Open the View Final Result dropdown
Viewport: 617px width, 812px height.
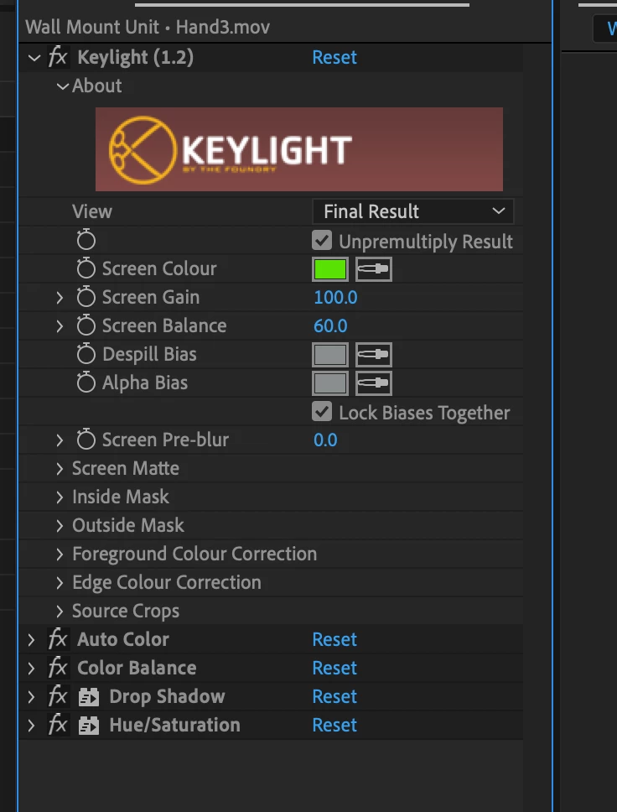coord(413,211)
